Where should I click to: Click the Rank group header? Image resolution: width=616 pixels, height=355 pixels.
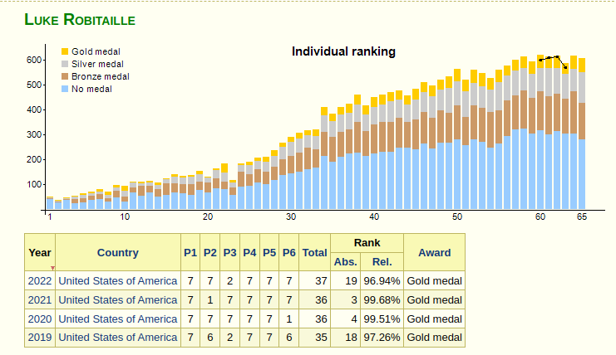click(367, 243)
